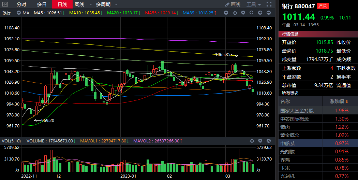Open the 多周期 dropdown arrow
358x180 pixels.
116,5
